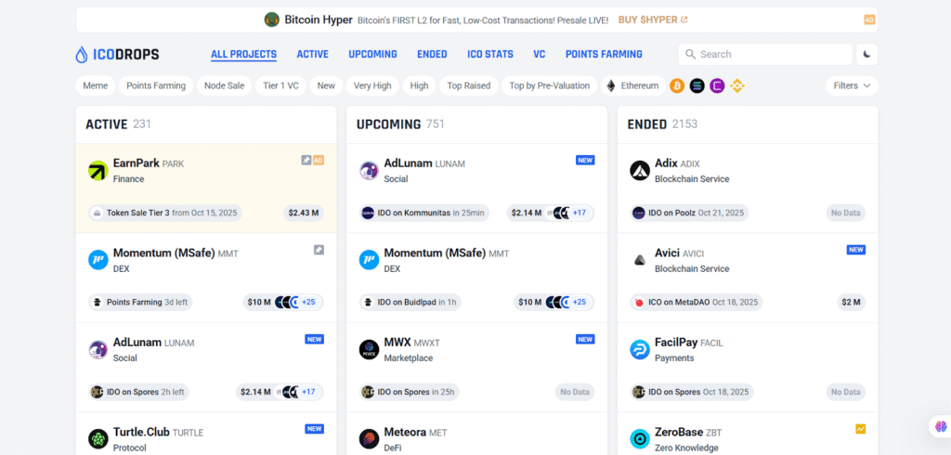Click the MWX black logo
This screenshot has width=951, height=455.
(369, 350)
